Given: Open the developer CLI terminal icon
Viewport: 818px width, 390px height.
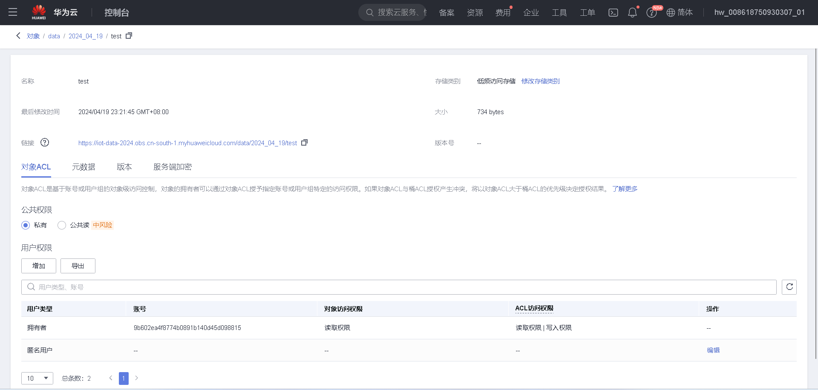Looking at the screenshot, I should click(x=613, y=12).
